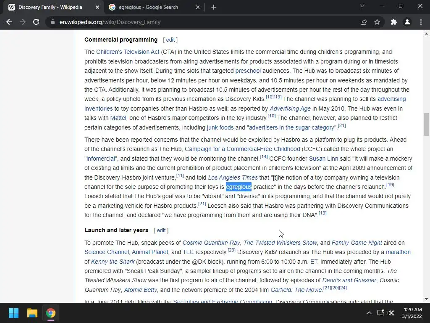Image resolution: width=430 pixels, height=323 pixels.
Task: Follow the Family Game Night link
Action: click(x=357, y=243)
